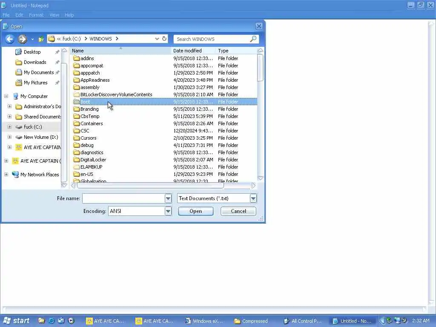
Task: Click the Start button
Action: [x=17, y=321]
